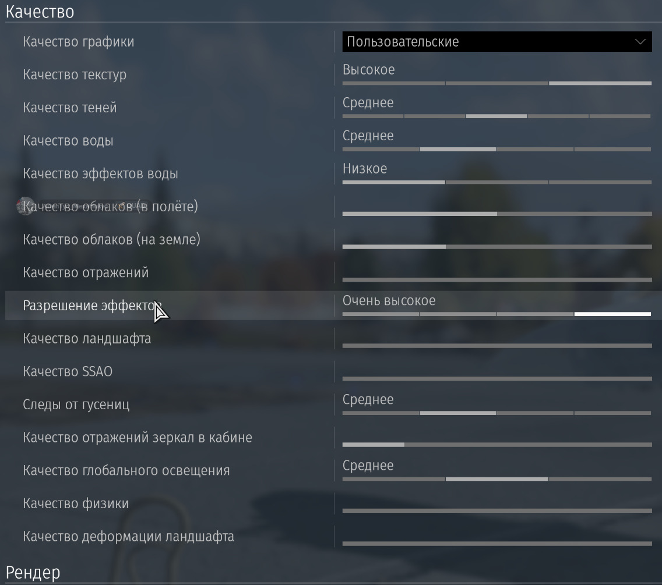Click the Качество воды slider bar
This screenshot has height=585, width=662.
(x=496, y=150)
